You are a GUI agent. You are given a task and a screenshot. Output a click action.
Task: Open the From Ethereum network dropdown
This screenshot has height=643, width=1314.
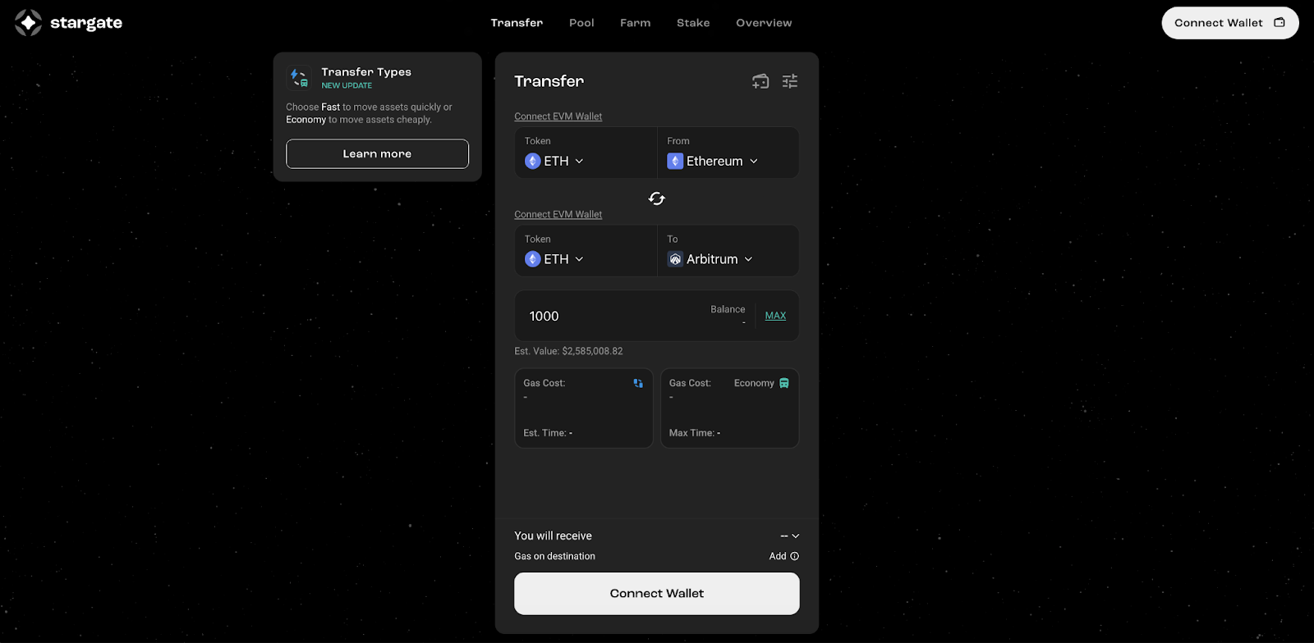coord(713,162)
